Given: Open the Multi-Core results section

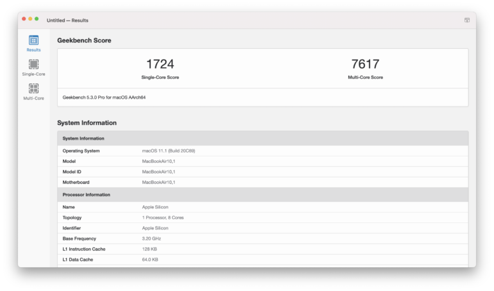Looking at the screenshot, I should click(x=33, y=92).
